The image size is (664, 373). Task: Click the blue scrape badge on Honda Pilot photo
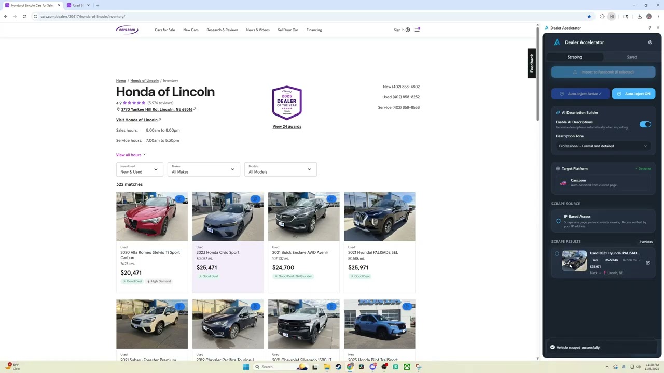pyautogui.click(x=407, y=306)
